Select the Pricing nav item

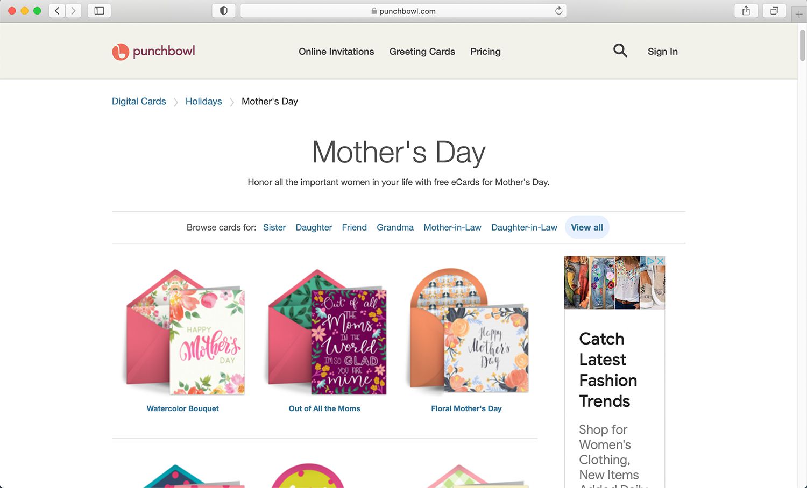[485, 52]
